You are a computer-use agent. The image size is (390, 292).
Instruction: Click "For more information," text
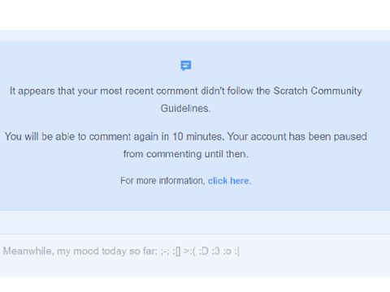[x=162, y=181]
